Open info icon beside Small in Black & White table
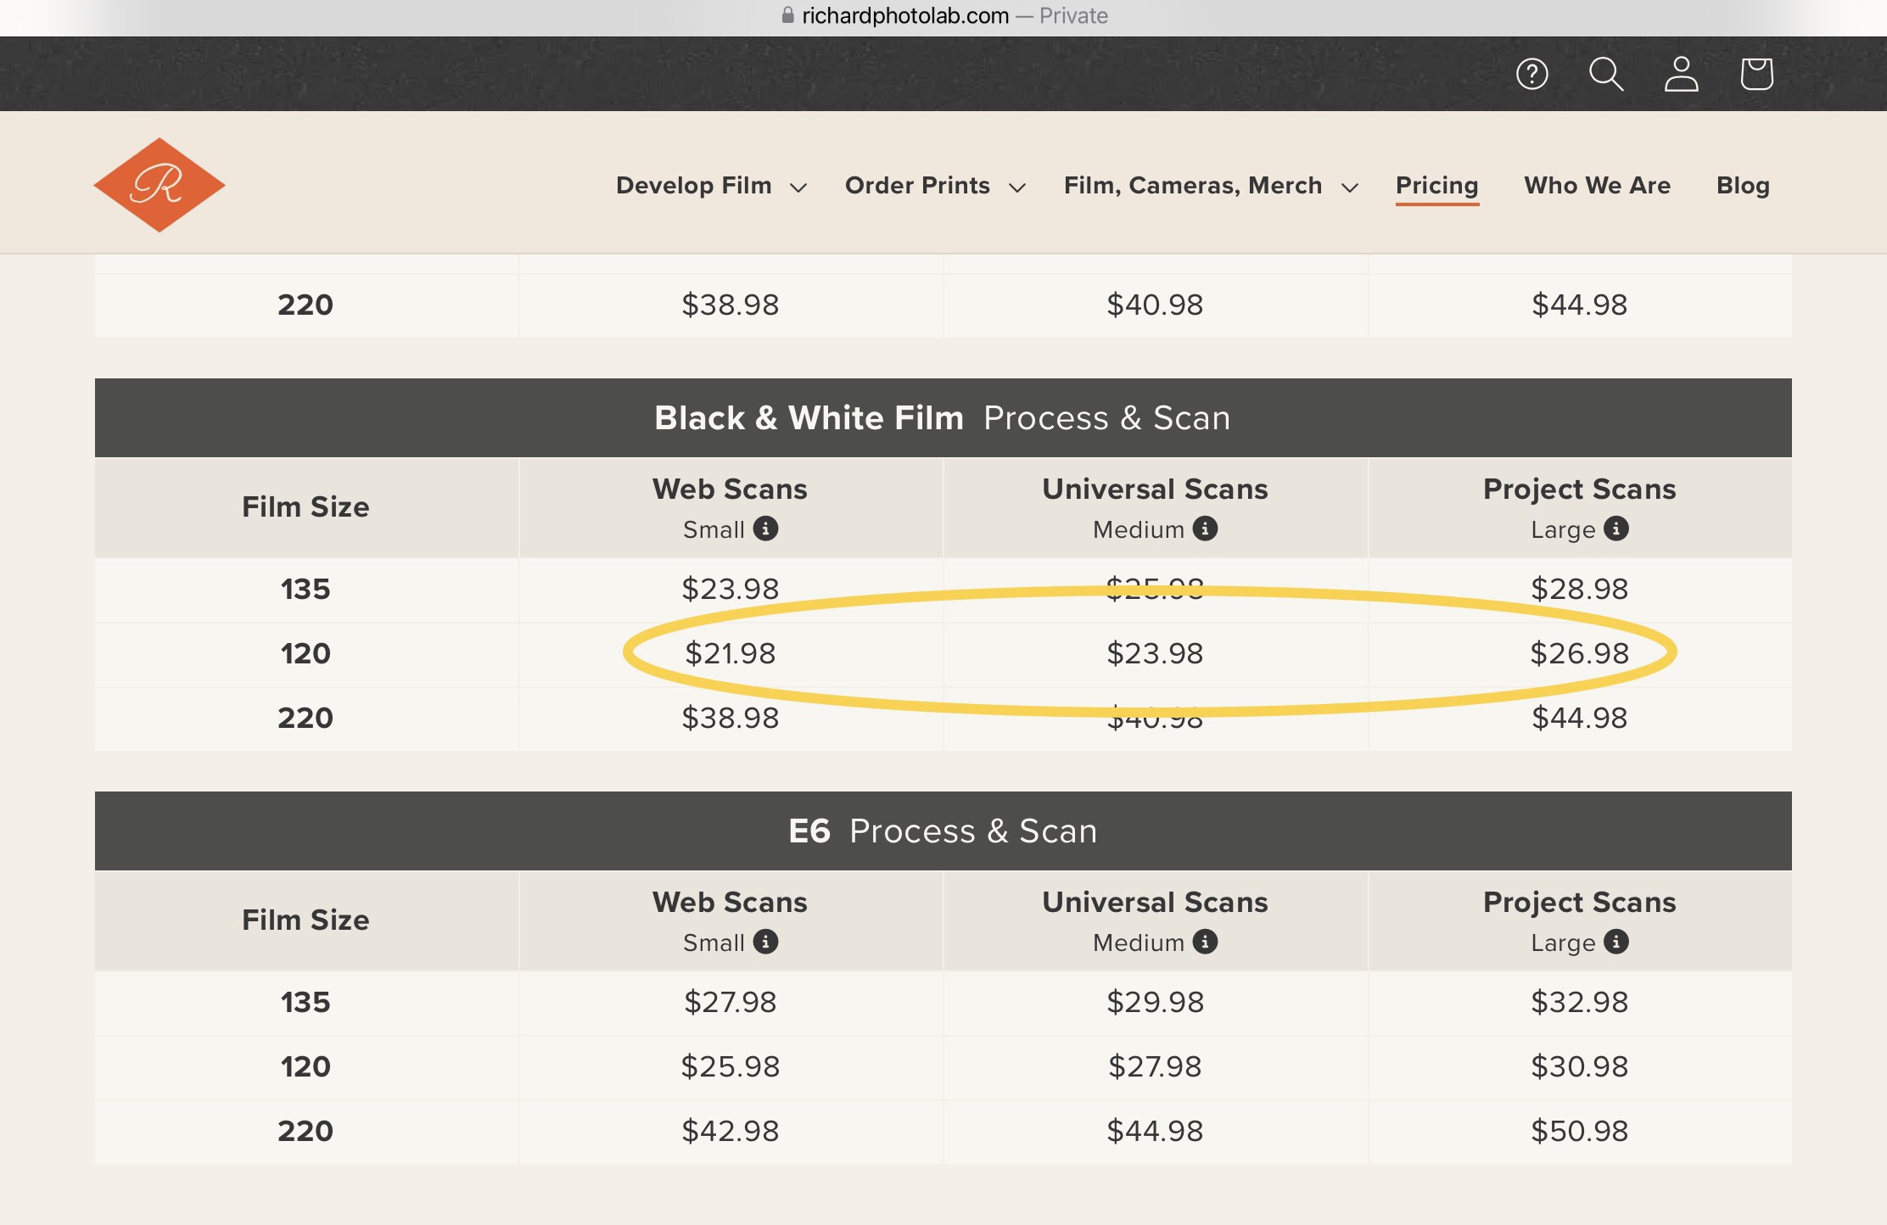 pos(765,529)
